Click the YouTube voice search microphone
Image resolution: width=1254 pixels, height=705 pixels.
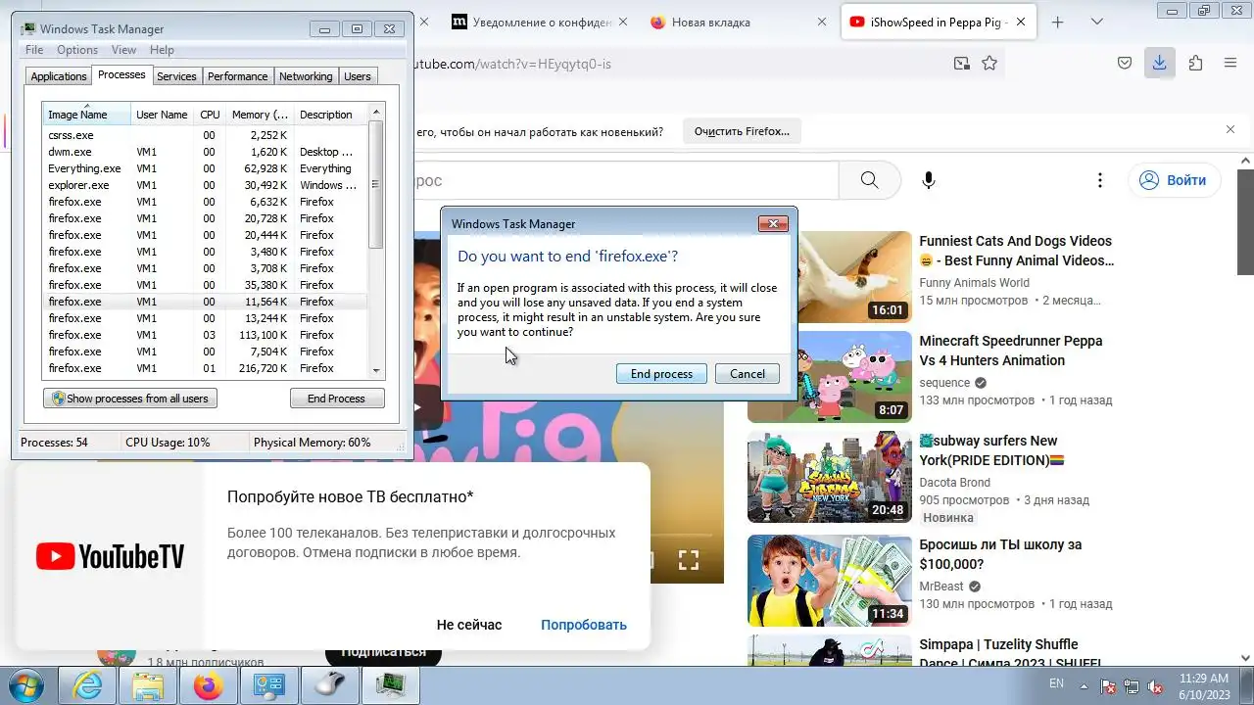tap(929, 180)
